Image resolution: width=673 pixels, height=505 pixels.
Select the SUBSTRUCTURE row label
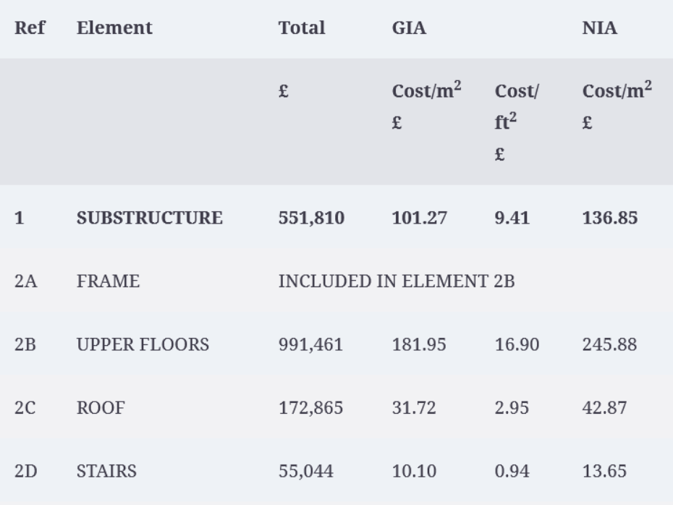click(150, 218)
